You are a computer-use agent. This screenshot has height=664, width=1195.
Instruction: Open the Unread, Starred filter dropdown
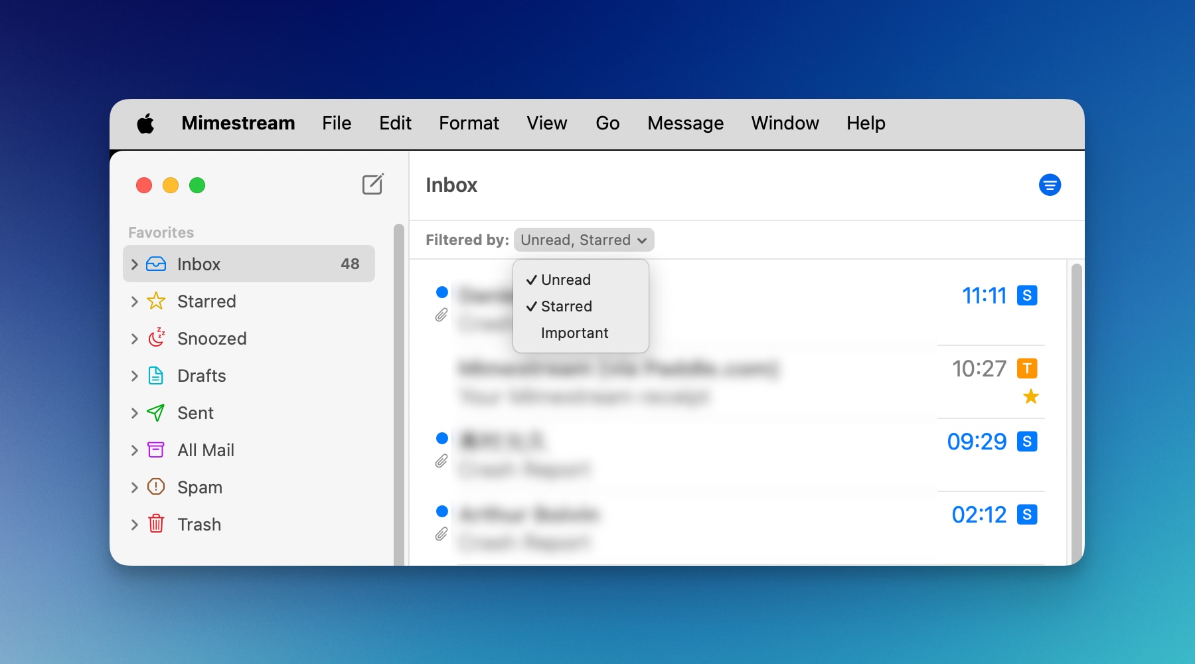584,240
